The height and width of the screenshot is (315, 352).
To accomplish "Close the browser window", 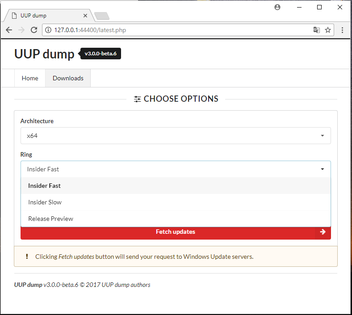I will pyautogui.click(x=340, y=7).
